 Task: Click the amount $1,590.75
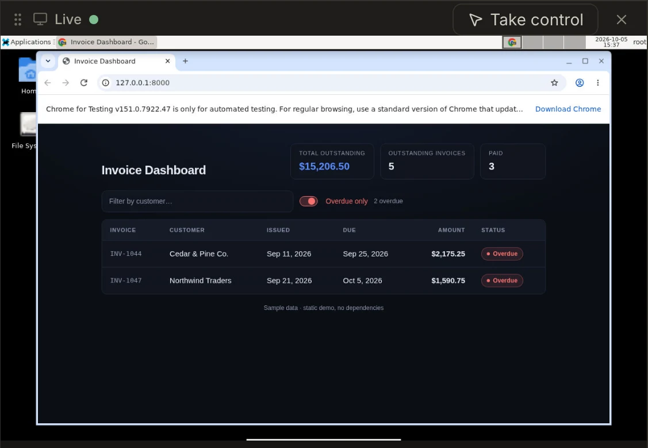point(448,281)
